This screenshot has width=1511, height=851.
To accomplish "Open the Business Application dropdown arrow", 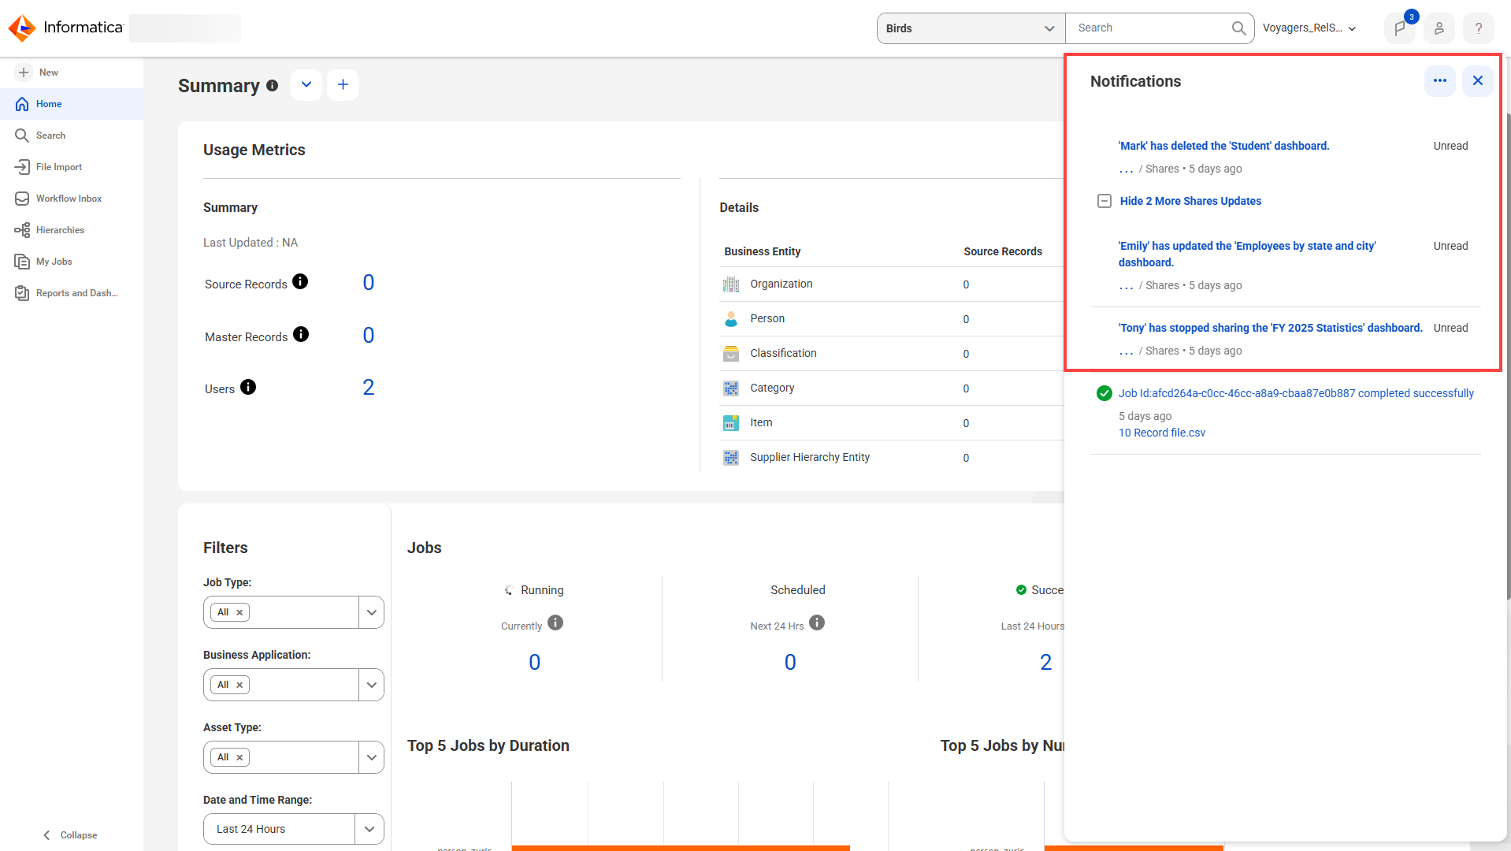I will point(371,685).
